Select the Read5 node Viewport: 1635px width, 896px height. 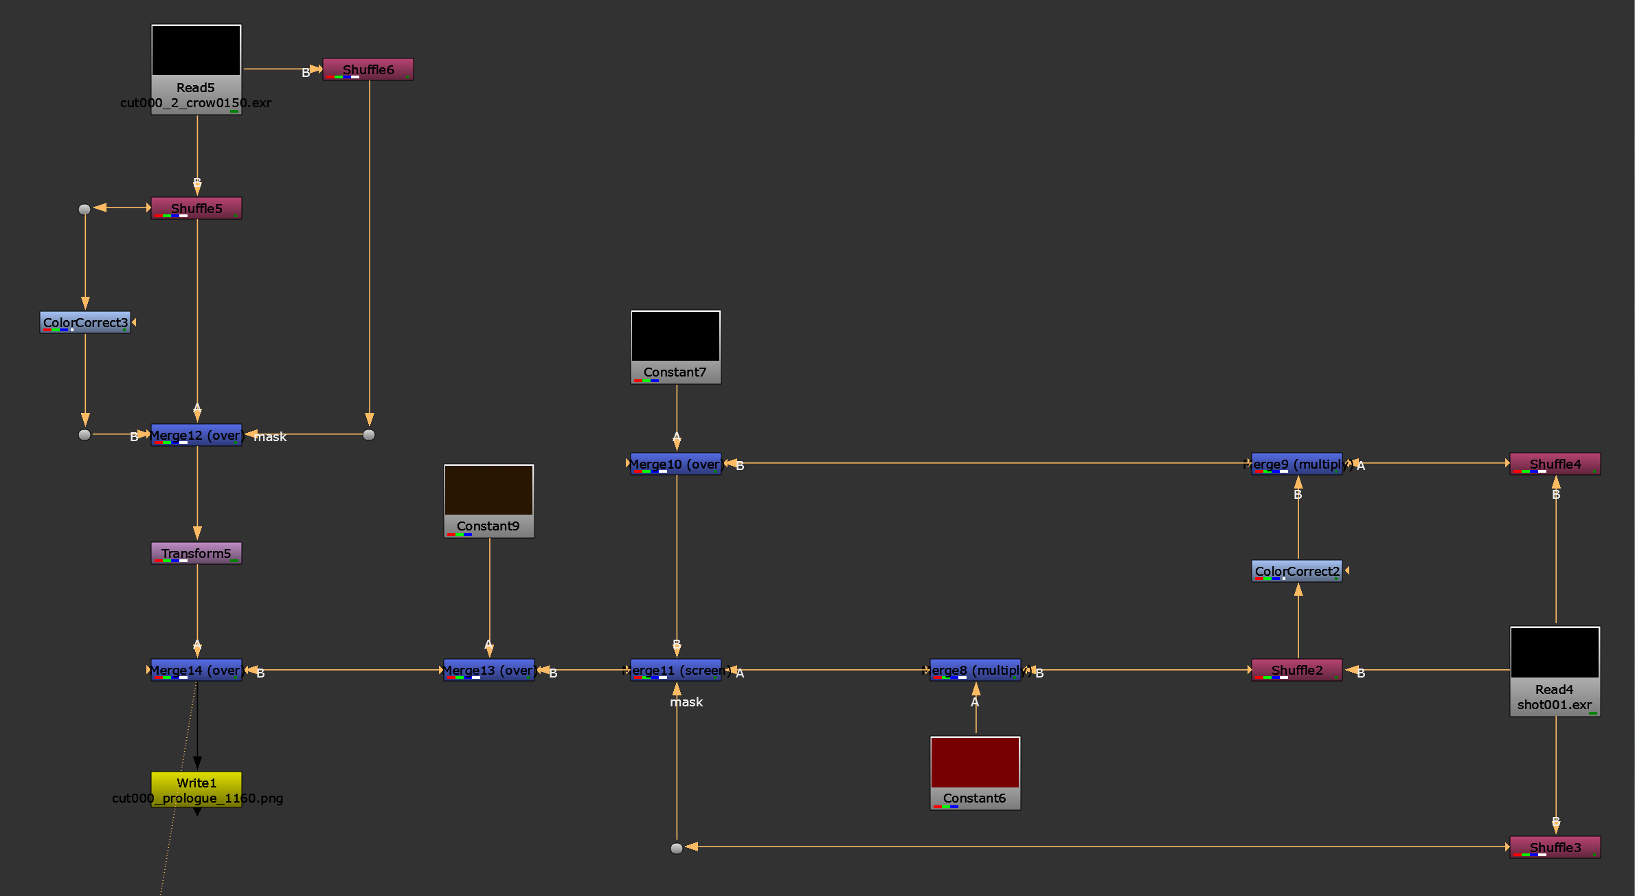tap(196, 69)
